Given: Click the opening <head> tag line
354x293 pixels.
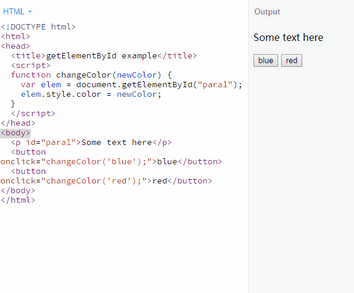Looking at the screenshot, I should pyautogui.click(x=16, y=46).
